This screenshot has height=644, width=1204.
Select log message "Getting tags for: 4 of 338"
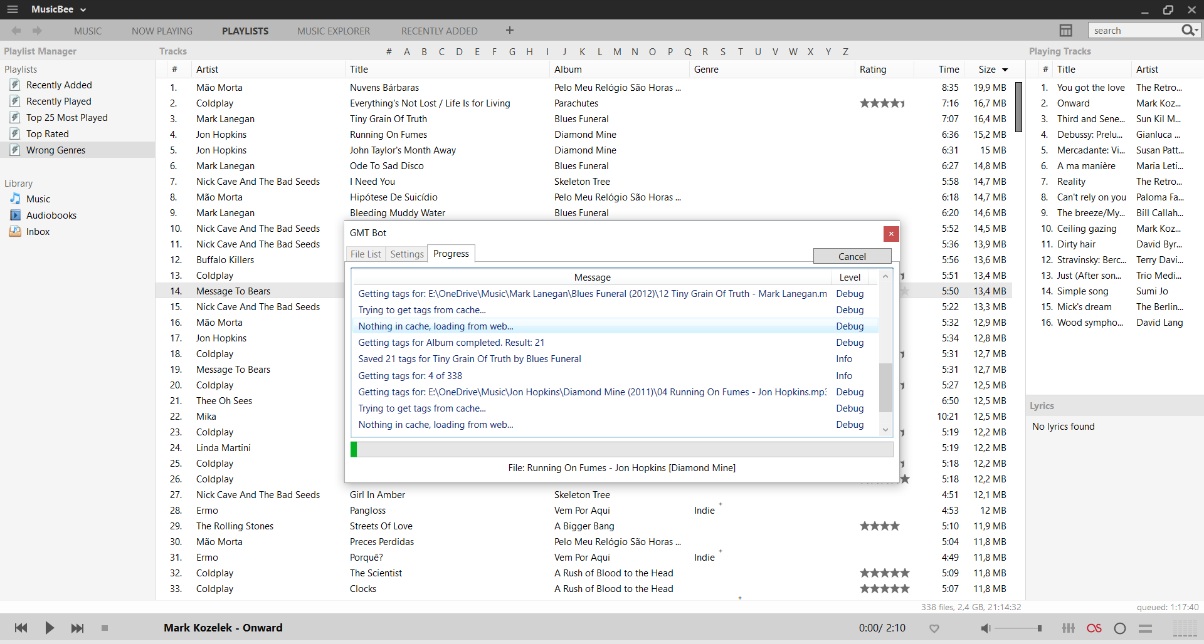(x=410, y=376)
